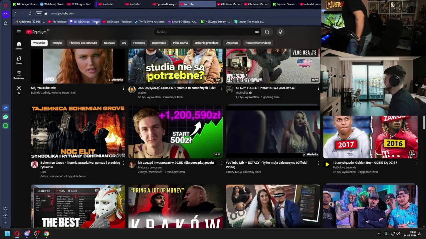Select the Ostatnio przesłane chip
Screen dimensions: 426x239
tap(207, 43)
